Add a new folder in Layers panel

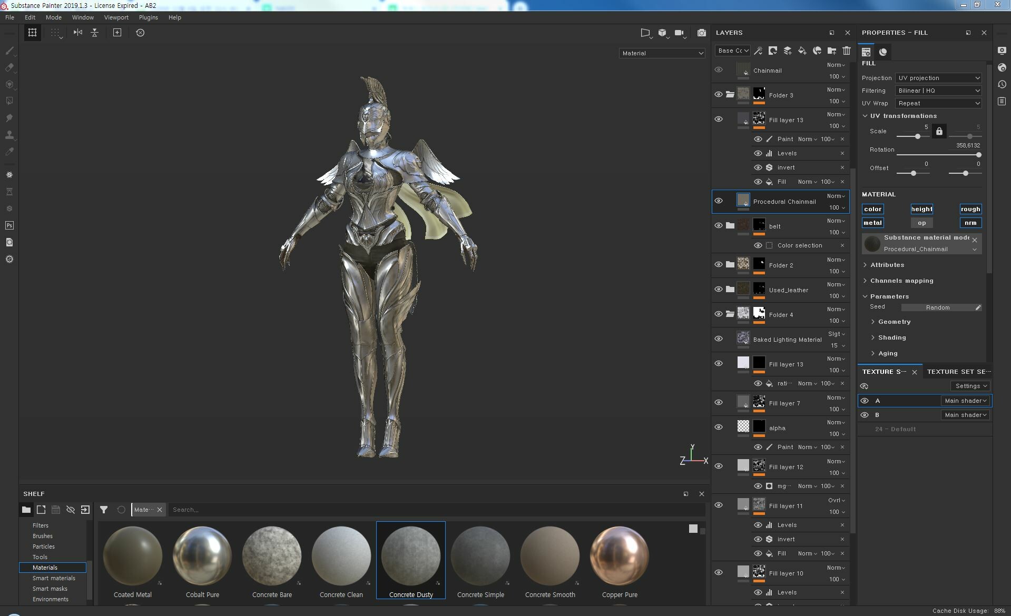click(x=831, y=51)
